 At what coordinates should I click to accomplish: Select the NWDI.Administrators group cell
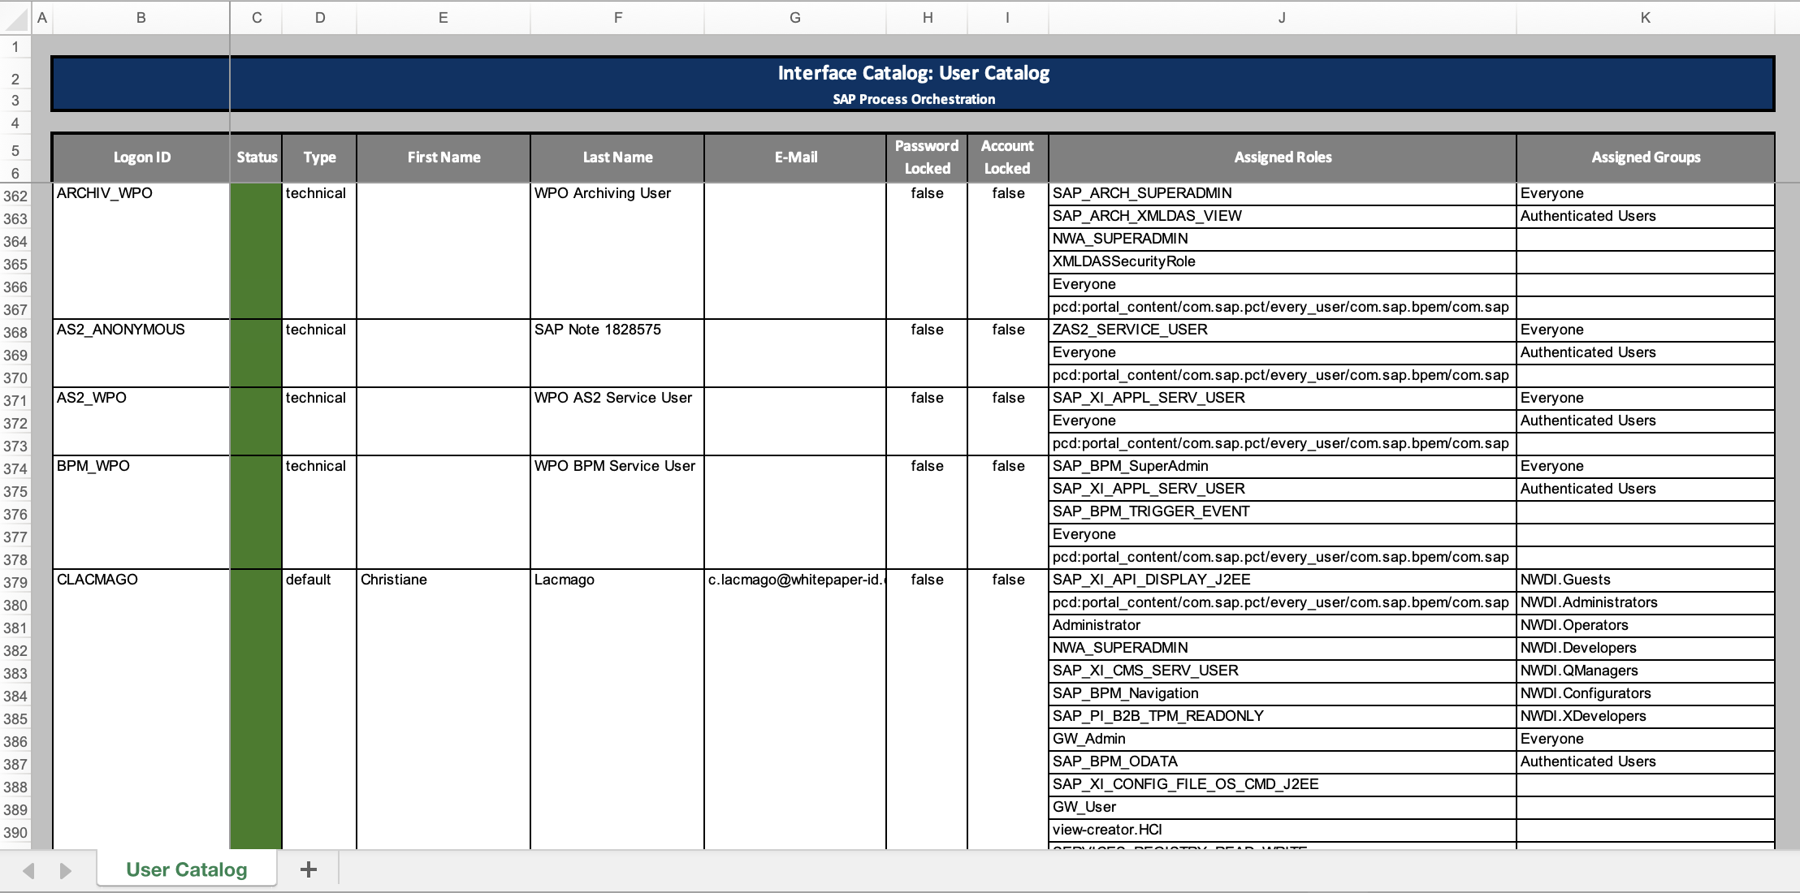[x=1646, y=602]
